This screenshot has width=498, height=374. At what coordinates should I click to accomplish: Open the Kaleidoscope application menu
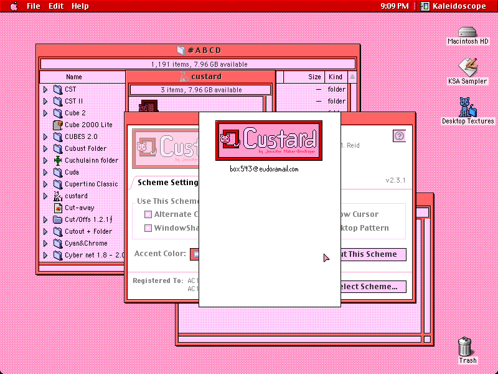[x=454, y=6]
